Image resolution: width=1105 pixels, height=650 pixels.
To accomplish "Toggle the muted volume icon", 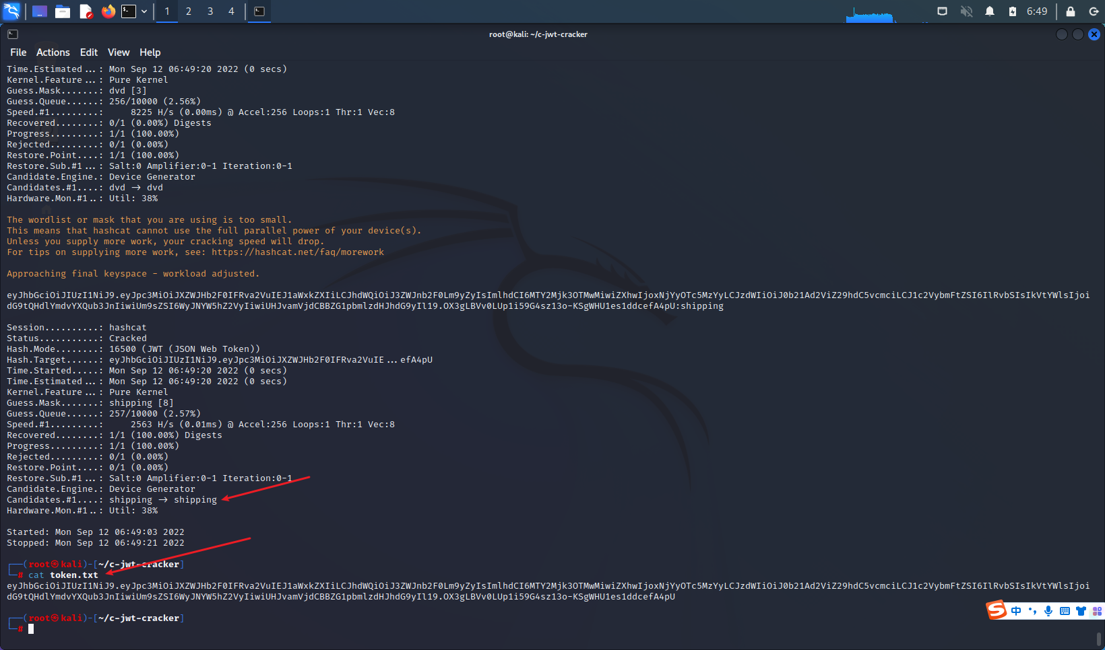I will click(x=966, y=11).
